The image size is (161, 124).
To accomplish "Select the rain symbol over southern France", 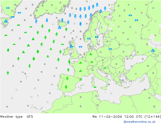I will point(80,71).
